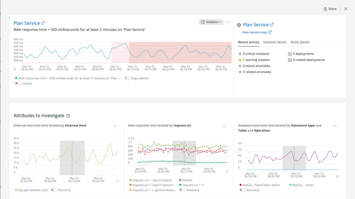Viewport: 355px width, 199px height.
Task: Switch to the Violation details tab
Action: tap(275, 42)
